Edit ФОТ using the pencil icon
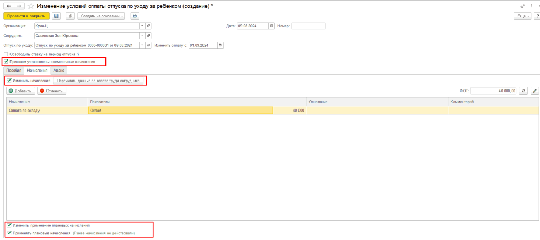This screenshot has width=540, height=240. 535,91
